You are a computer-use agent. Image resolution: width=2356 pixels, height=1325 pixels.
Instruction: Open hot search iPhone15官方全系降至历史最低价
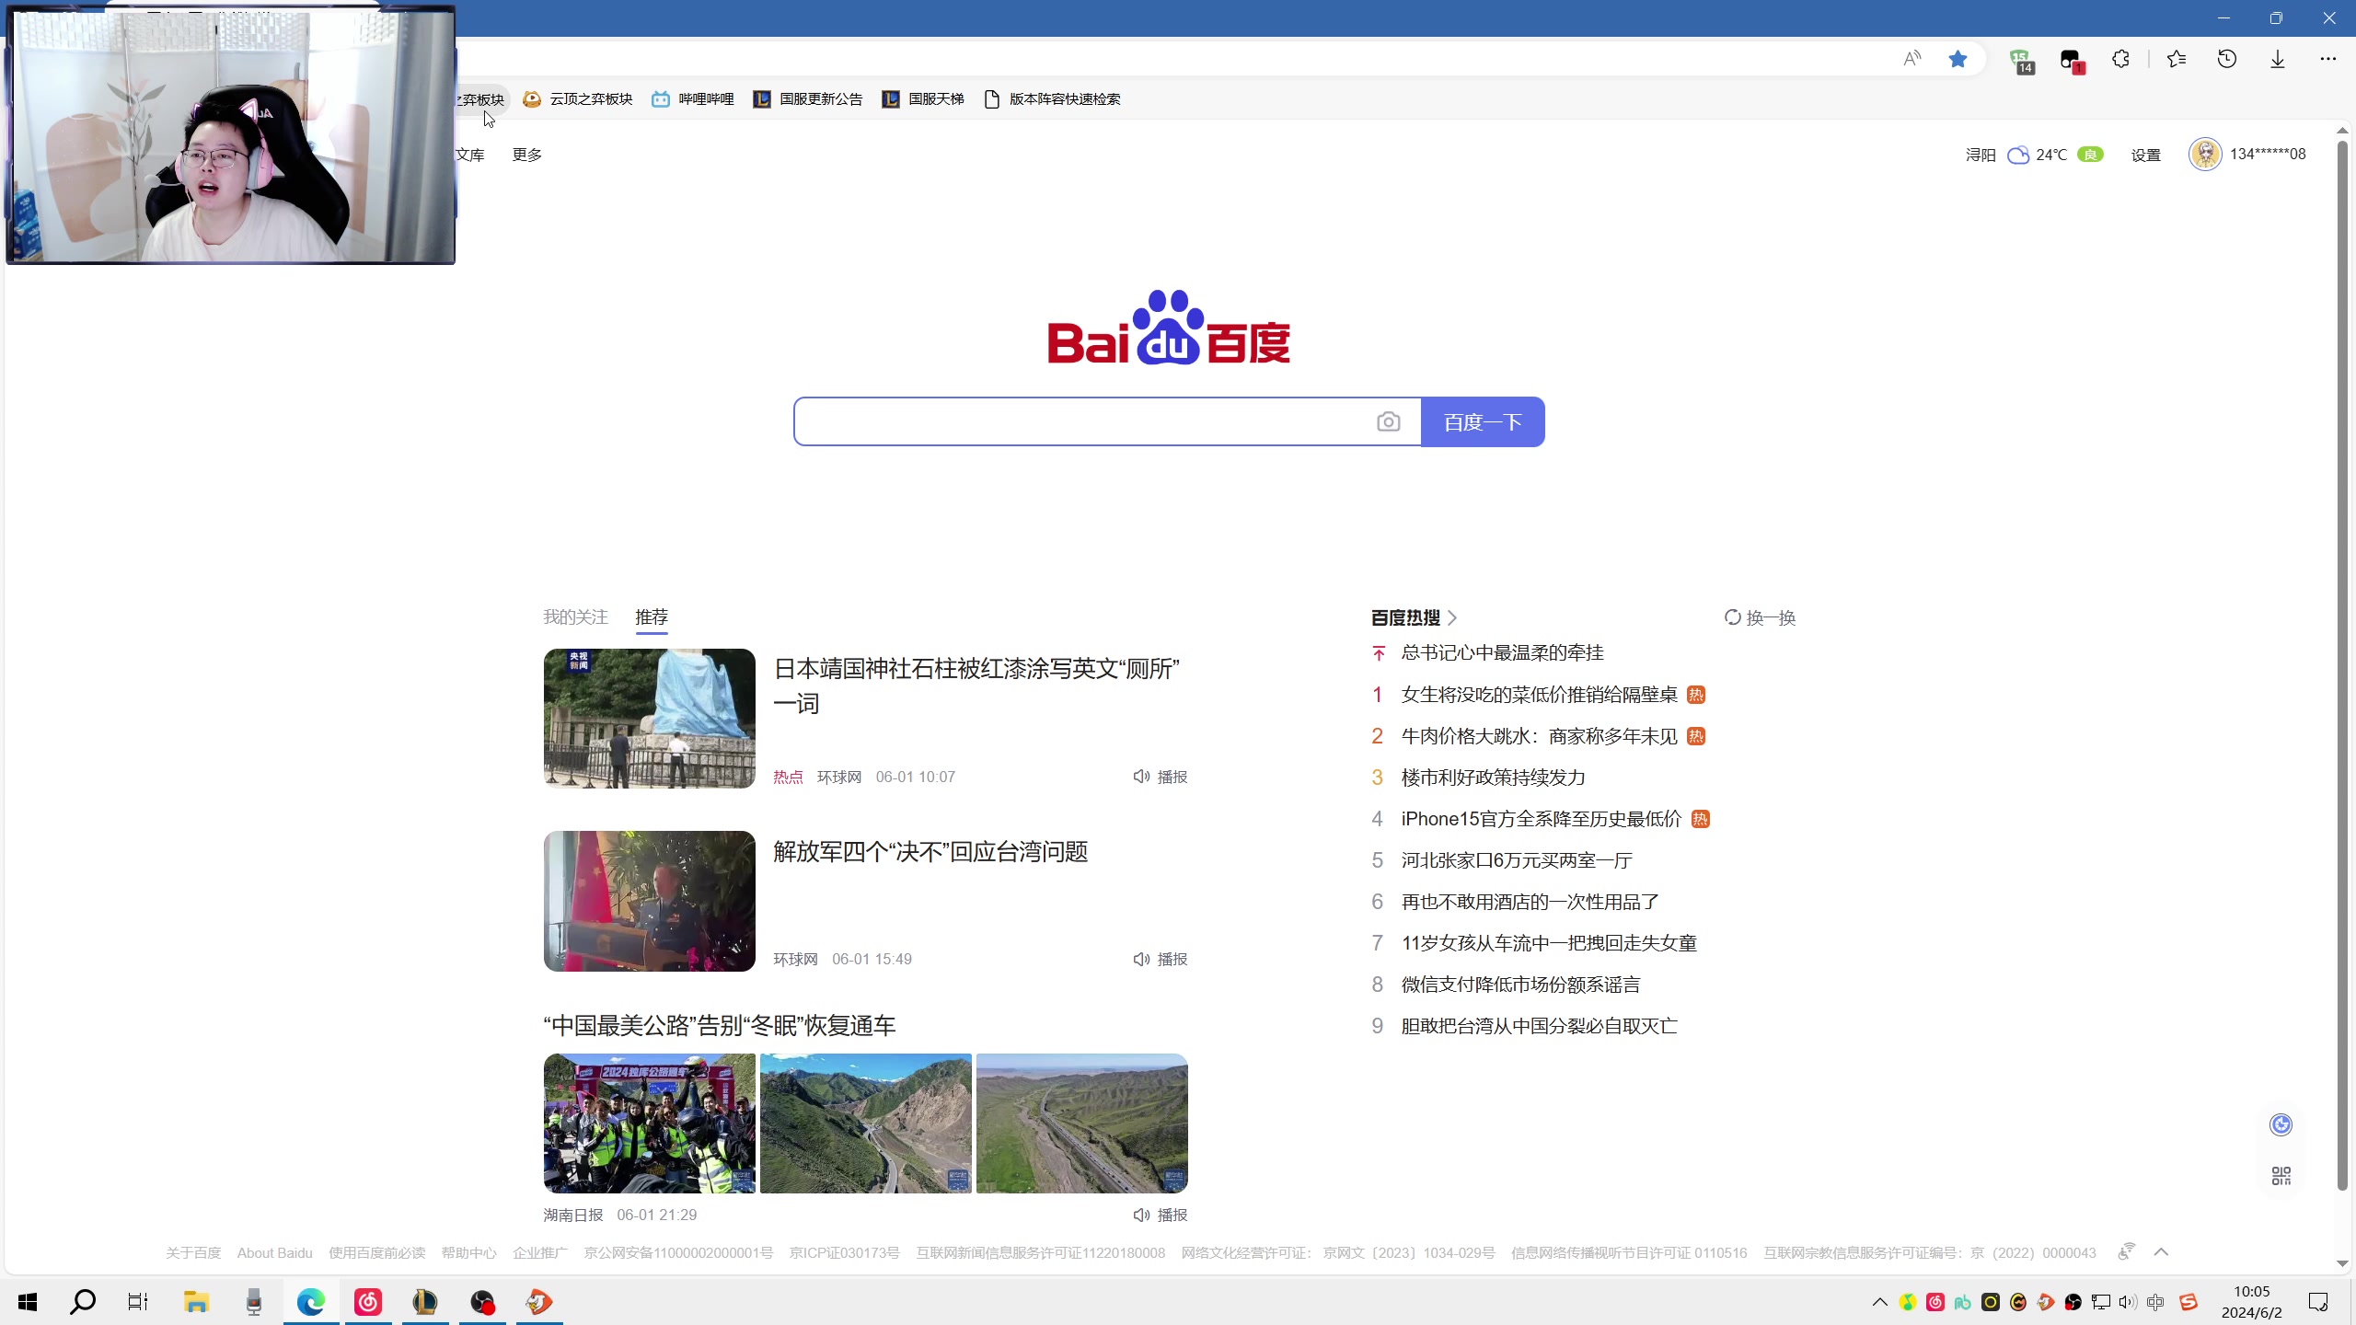(1542, 819)
